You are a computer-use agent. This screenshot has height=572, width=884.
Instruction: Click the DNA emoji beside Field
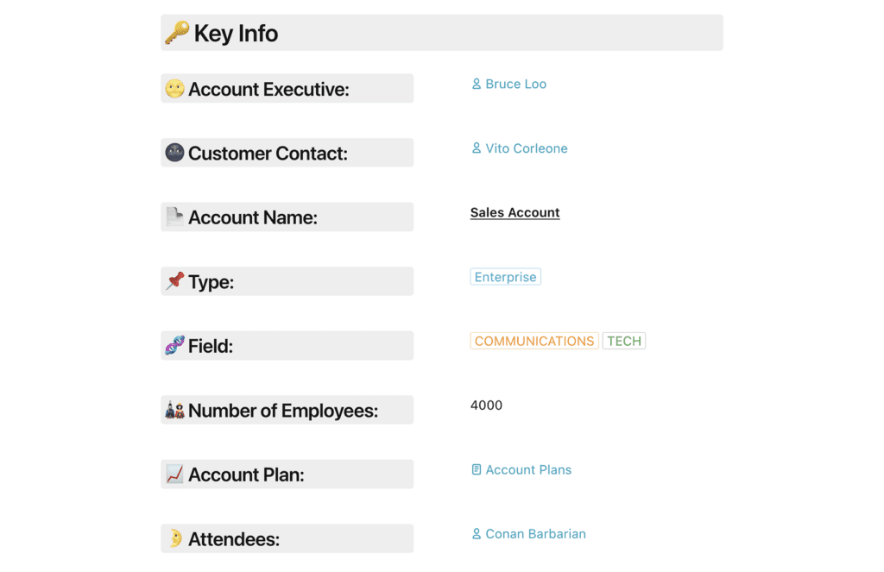(174, 345)
